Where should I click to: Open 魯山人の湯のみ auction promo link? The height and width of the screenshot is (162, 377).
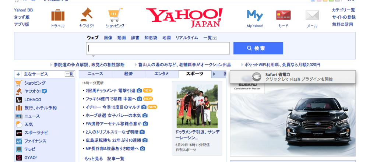184,65
